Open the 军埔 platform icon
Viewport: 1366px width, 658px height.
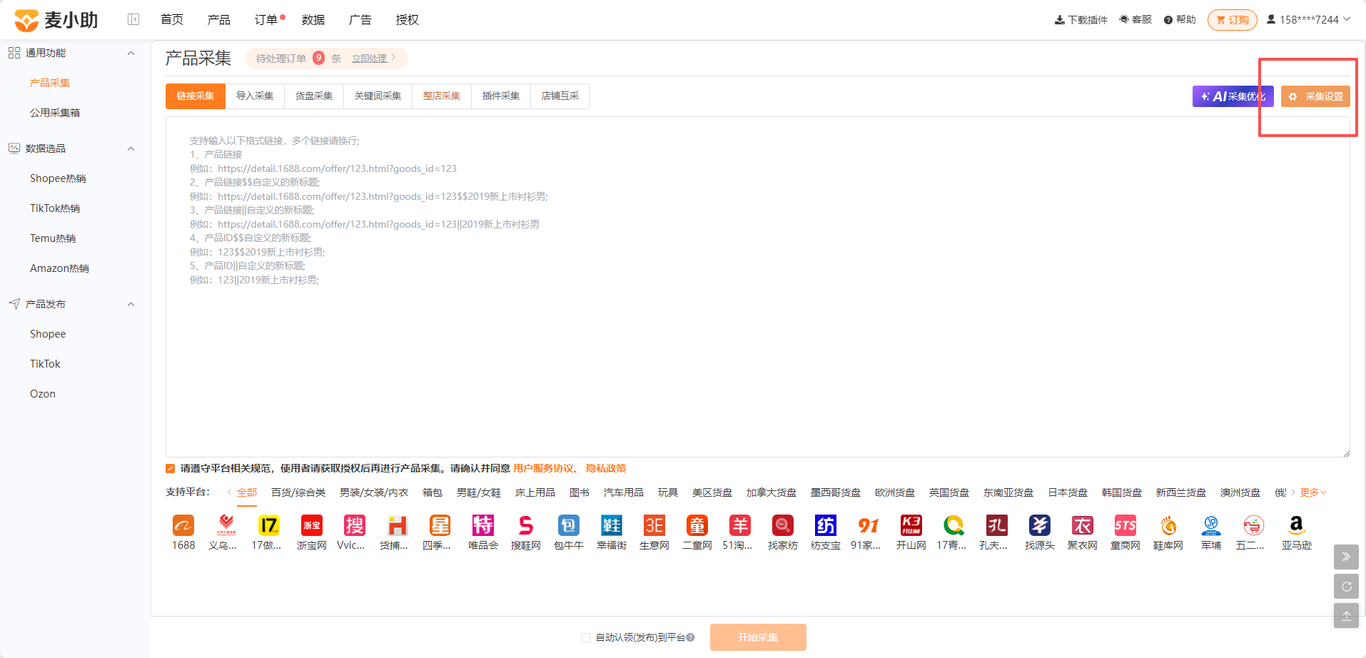pos(1211,526)
